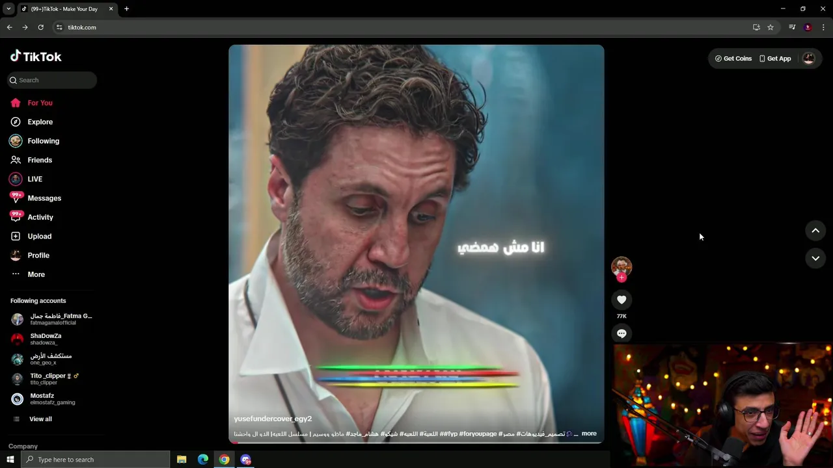Viewport: 833px width, 468px height.
Task: Open File Explorer from taskbar
Action: point(182,460)
